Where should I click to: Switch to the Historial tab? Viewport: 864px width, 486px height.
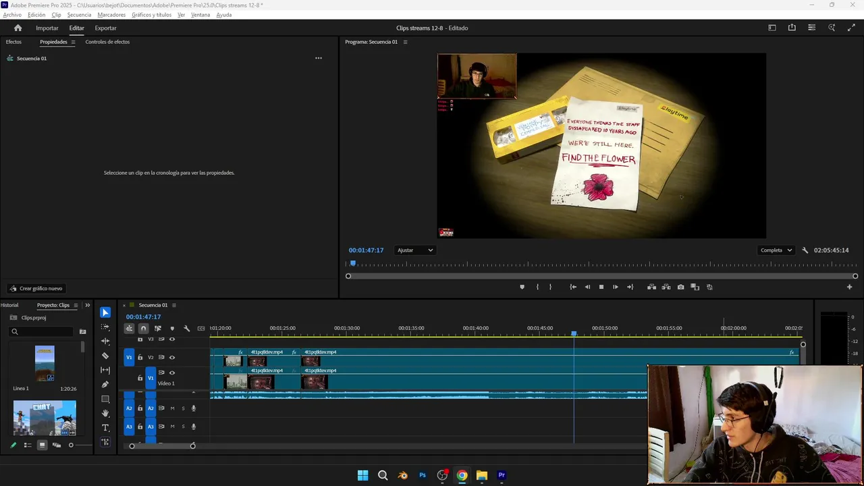[x=9, y=305]
